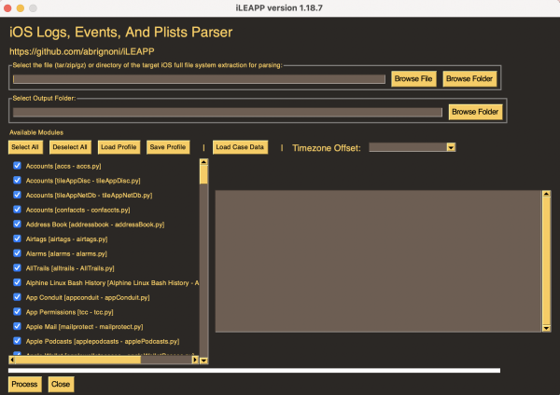The width and height of the screenshot is (560, 395).
Task: Uncheck Accounts confaccts module checkbox
Action: tap(17, 210)
